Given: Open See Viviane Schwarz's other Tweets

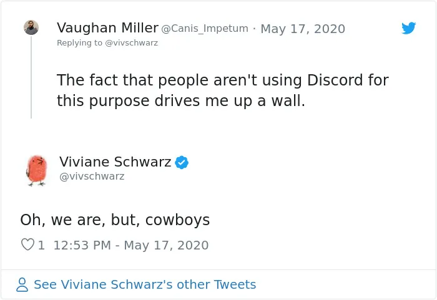Looking at the screenshot, I should pyautogui.click(x=145, y=284).
